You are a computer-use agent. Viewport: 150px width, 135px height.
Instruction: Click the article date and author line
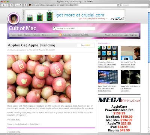[x=31, y=50]
